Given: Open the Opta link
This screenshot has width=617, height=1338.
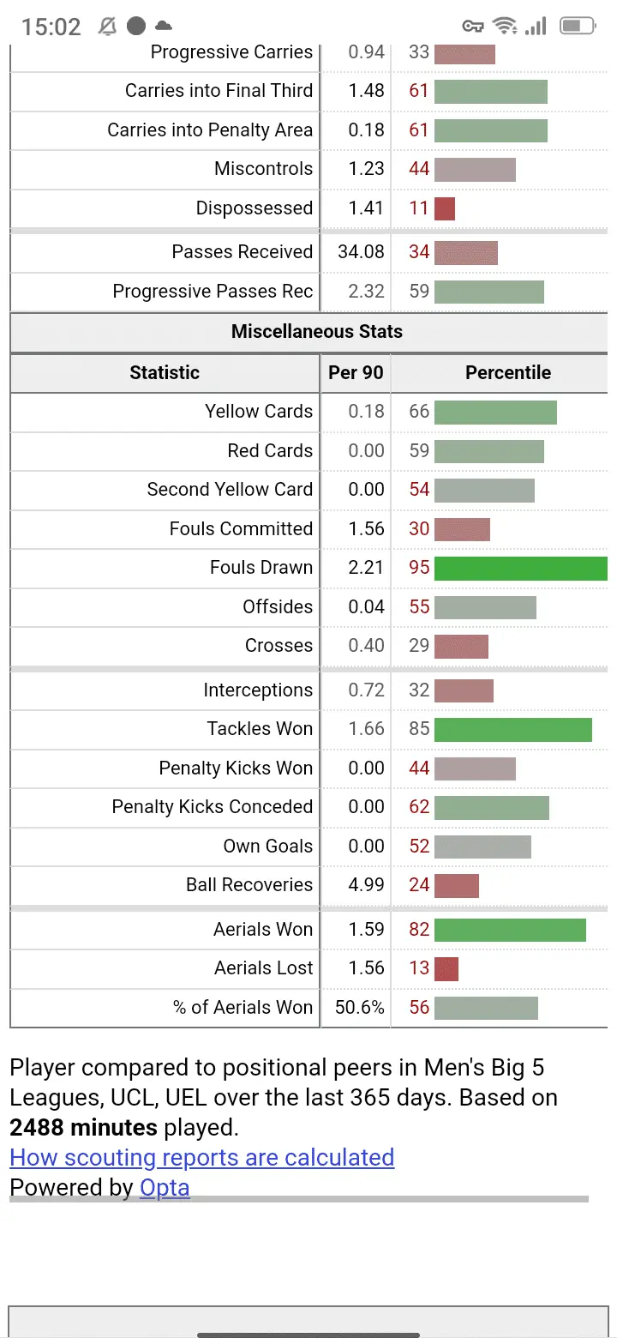Looking at the screenshot, I should coord(165,1187).
